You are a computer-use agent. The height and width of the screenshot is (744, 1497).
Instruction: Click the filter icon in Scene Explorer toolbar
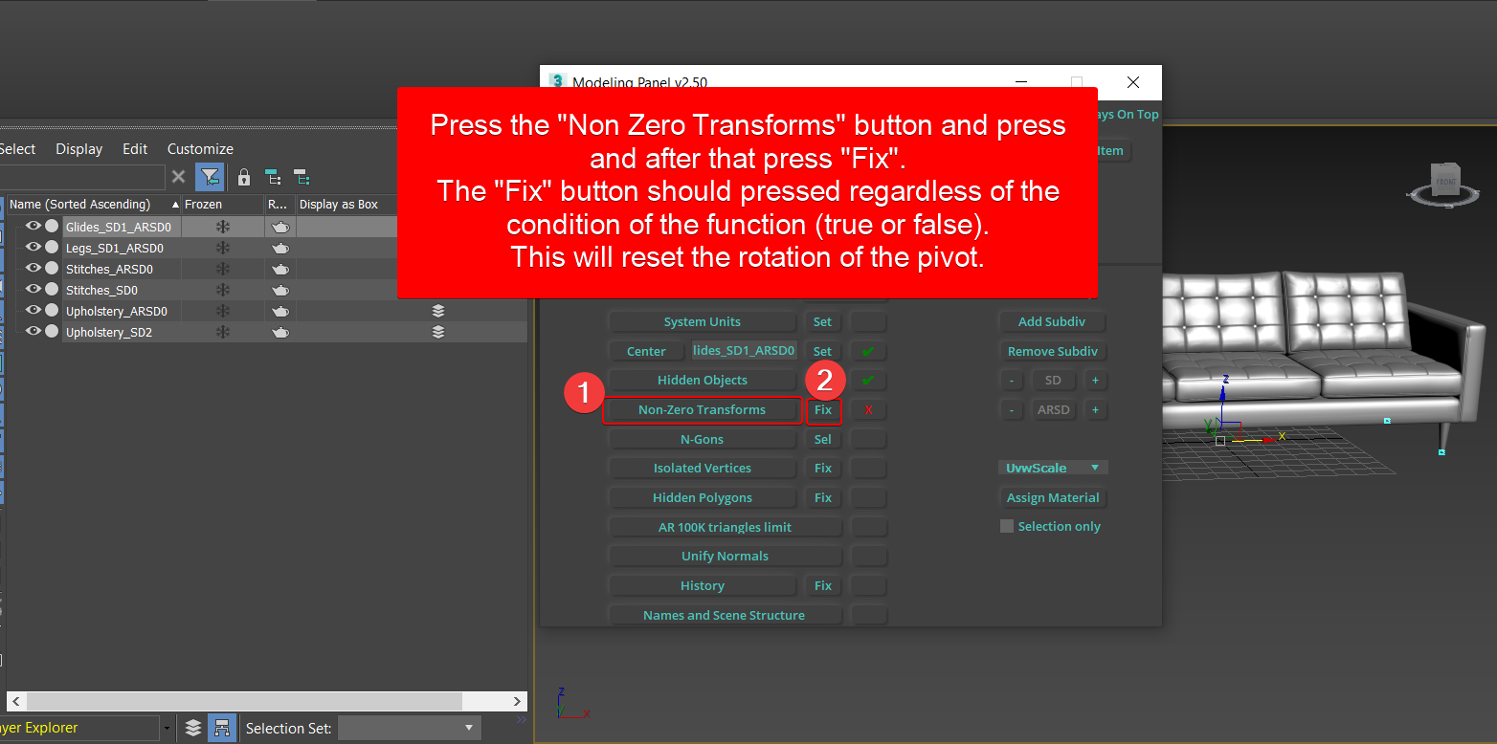click(210, 177)
